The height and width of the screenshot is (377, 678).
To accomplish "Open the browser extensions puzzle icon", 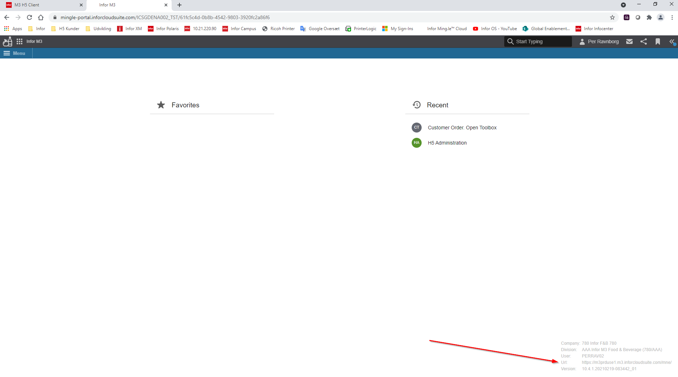I will coord(649,17).
